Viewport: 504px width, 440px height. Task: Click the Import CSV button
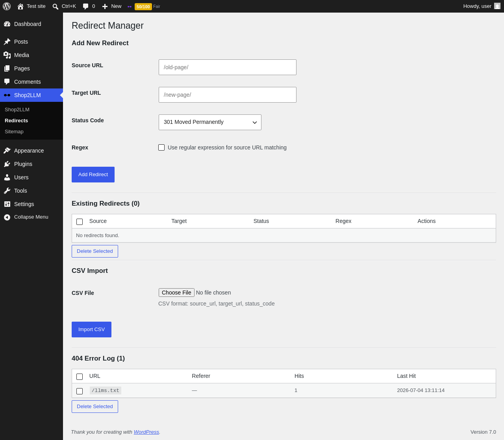pyautogui.click(x=91, y=330)
